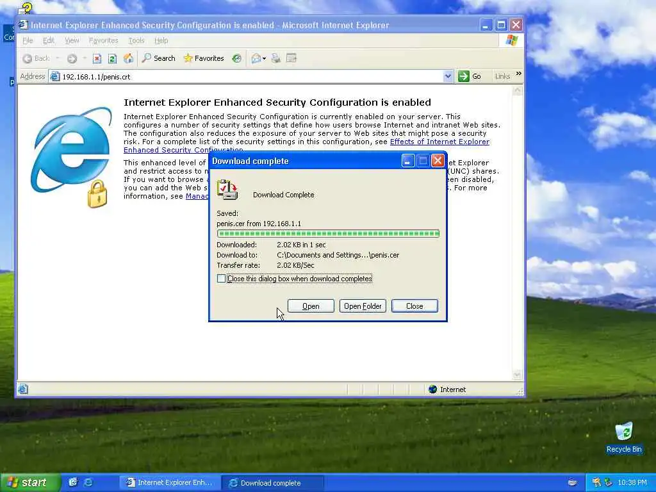This screenshot has width=656, height=492.
Task: Open the Recycle Bin desktop icon
Action: [x=624, y=437]
